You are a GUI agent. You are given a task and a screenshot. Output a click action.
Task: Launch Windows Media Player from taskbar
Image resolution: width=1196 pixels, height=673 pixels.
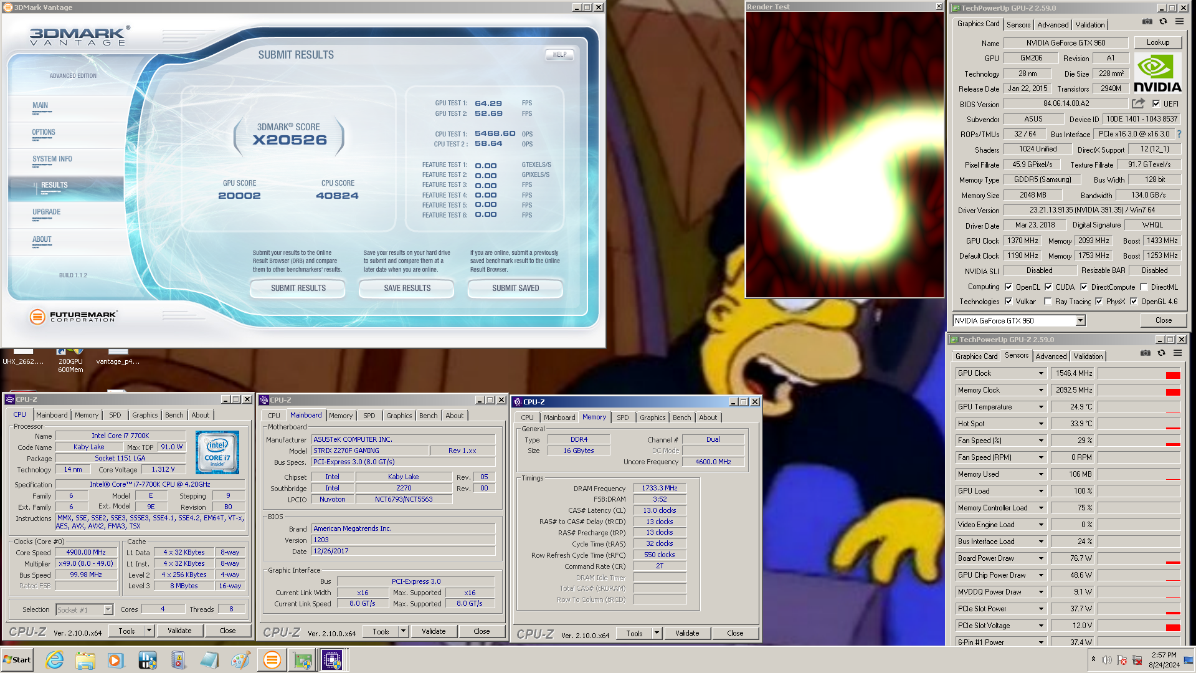115,660
